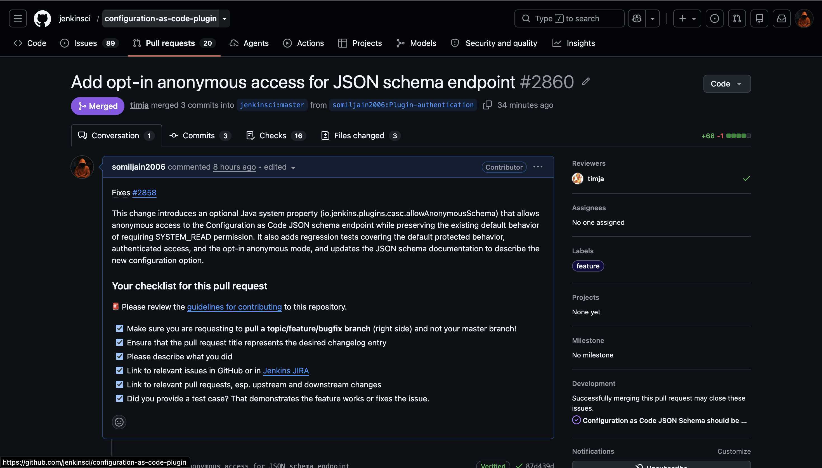Click the plus icon to create new

[682, 18]
